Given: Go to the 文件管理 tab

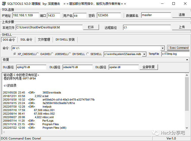Looking at the screenshot, I should (44, 39).
